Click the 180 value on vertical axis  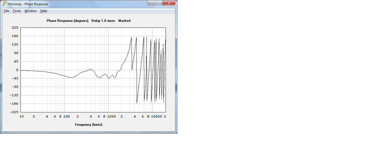(15, 36)
